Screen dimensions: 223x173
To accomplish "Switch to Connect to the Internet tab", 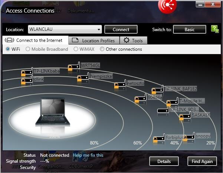I will 35,40.
